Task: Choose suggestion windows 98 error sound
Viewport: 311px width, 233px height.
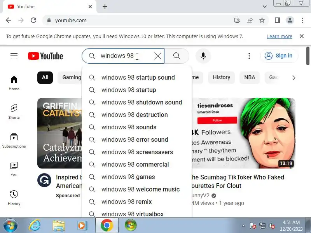Action: coord(137,140)
